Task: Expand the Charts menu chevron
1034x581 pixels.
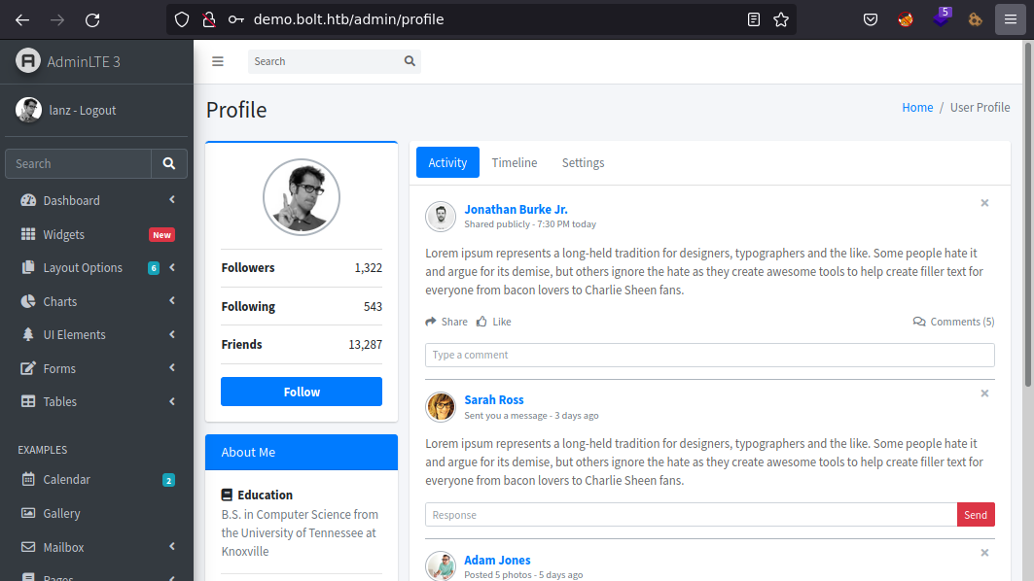Action: coord(172,301)
